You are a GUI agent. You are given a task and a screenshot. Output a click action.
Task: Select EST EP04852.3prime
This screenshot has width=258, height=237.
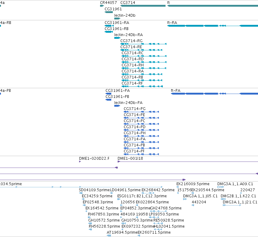pyautogui.click(x=122, y=211)
